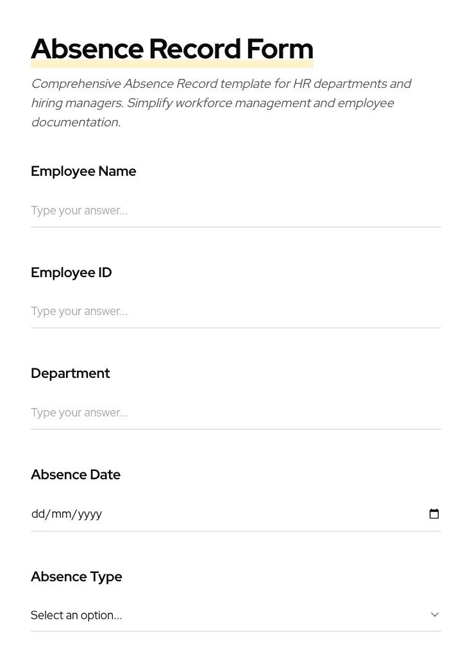
Task: Click the word 'Absence' in the page heading
Action: [x=87, y=49]
